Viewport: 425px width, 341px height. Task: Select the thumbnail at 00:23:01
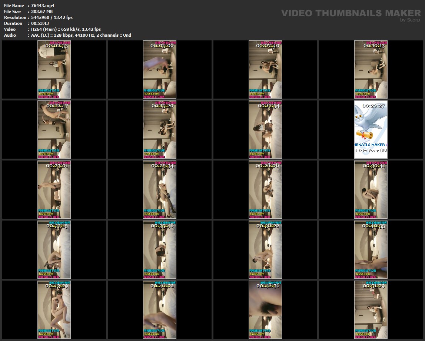54,189
